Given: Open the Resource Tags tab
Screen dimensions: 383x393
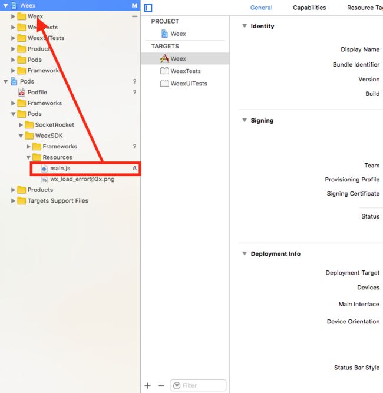Looking at the screenshot, I should point(365,8).
